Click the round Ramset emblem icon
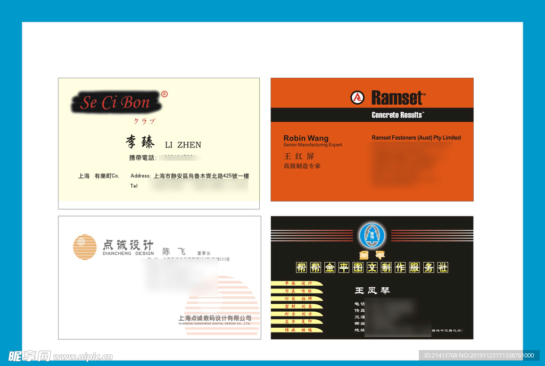545x366 pixels. point(357,97)
